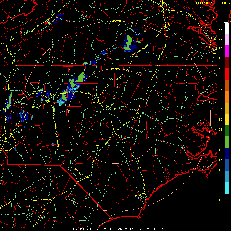Select the gold legend color band
This screenshot has width=231, height=231.
(x=227, y=109)
